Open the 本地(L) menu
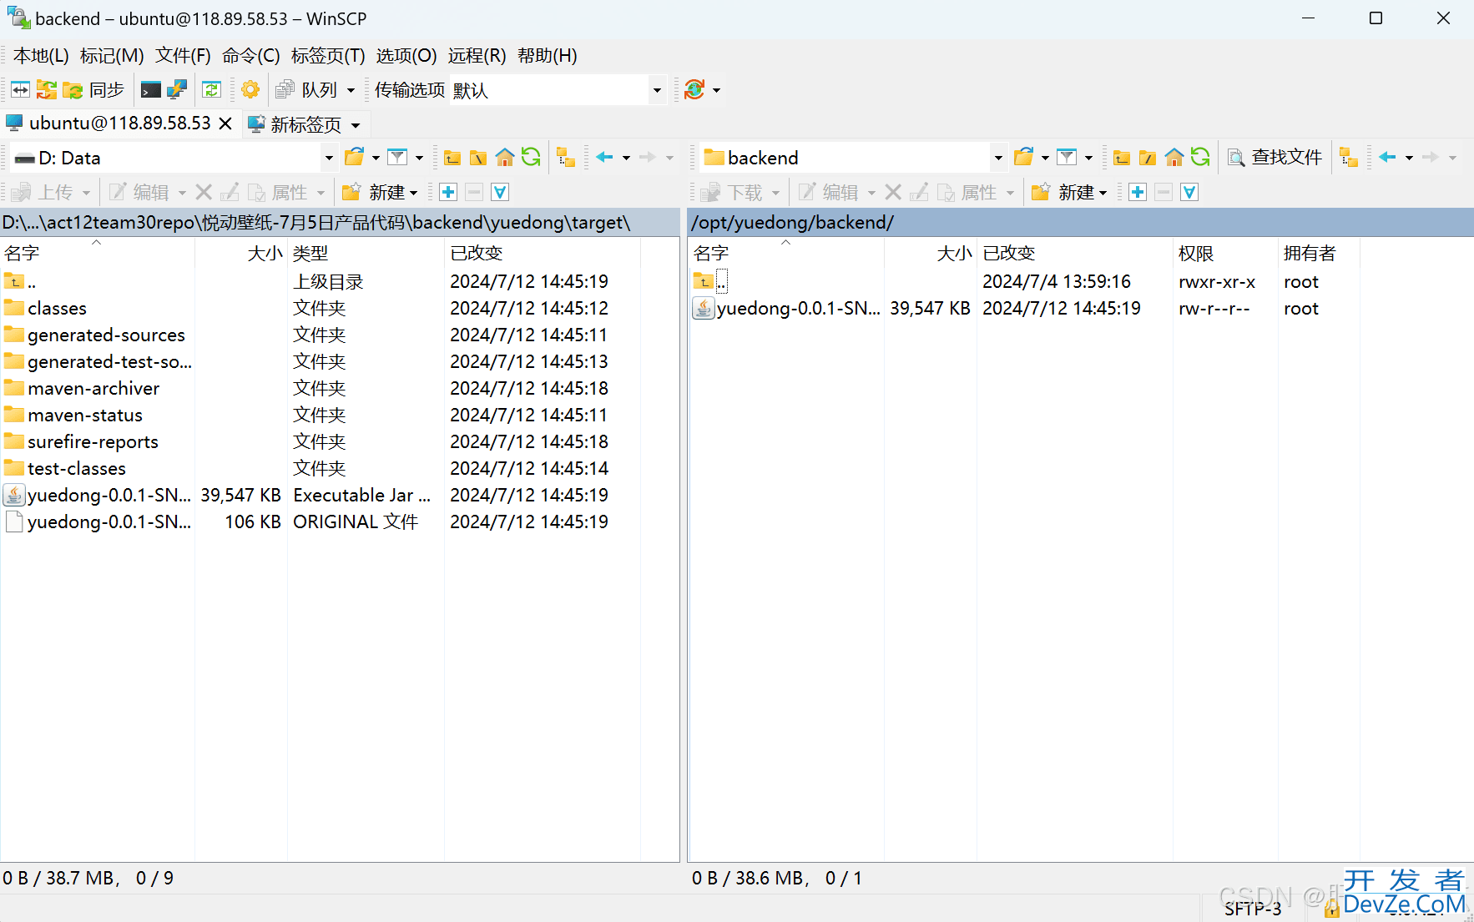 click(41, 56)
